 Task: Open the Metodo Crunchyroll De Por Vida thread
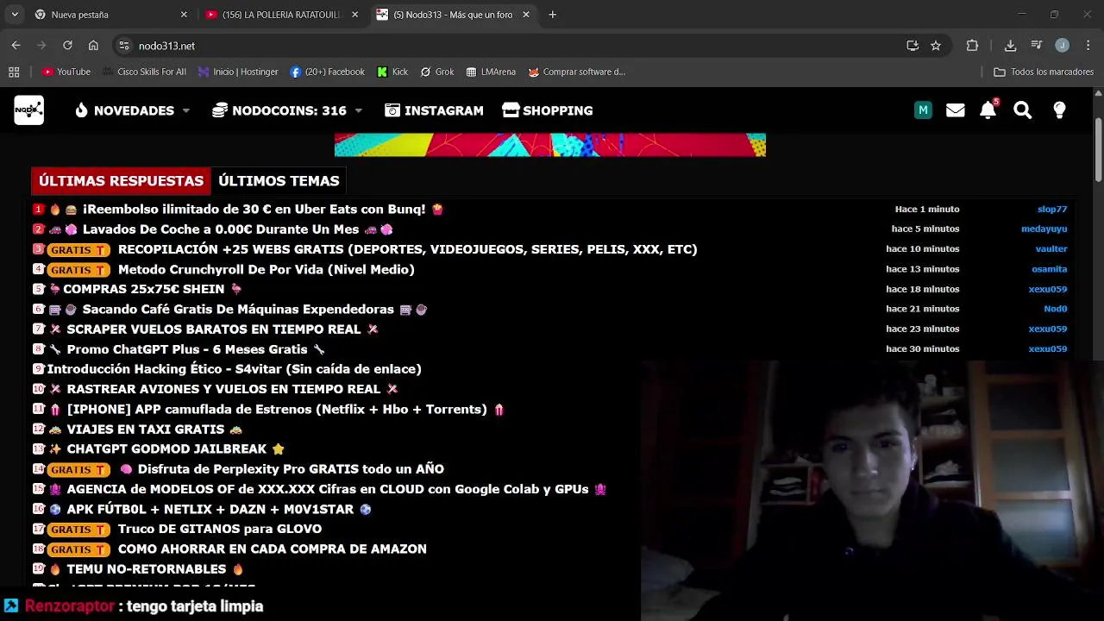pyautogui.click(x=266, y=269)
